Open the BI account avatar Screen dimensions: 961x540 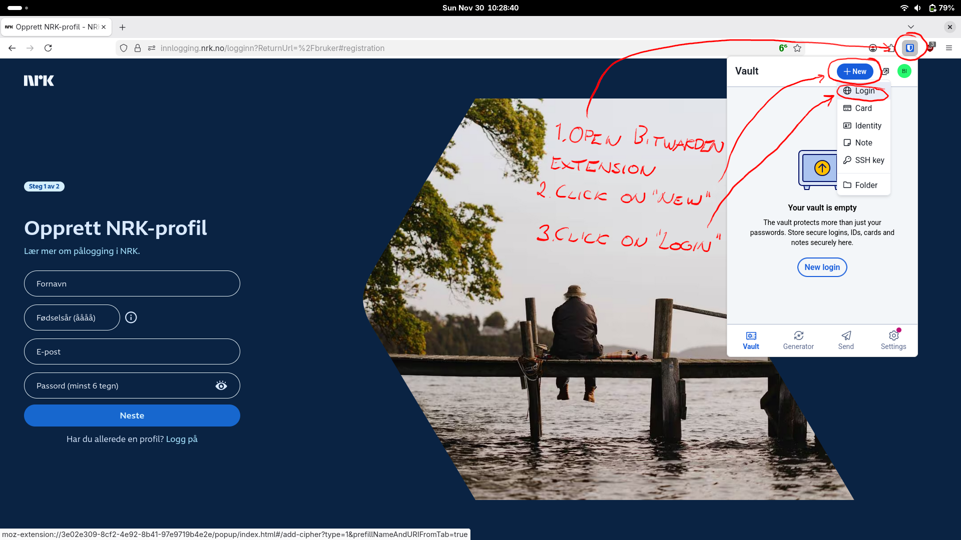[x=904, y=71]
